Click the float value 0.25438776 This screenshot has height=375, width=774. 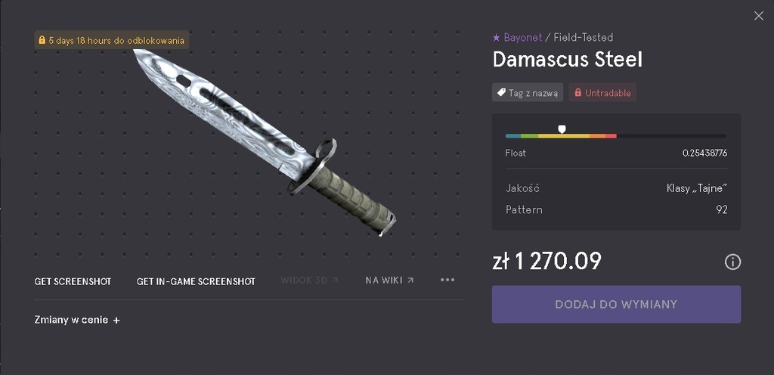tap(704, 153)
